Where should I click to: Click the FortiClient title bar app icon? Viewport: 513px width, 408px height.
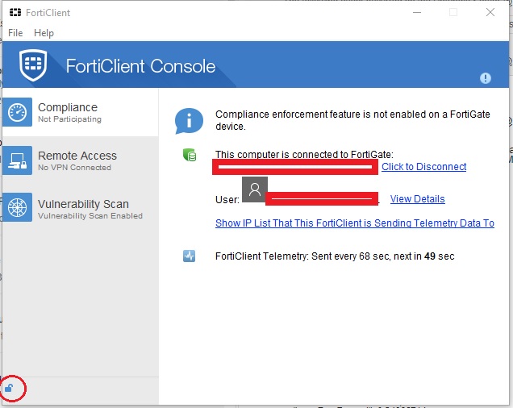[x=15, y=13]
